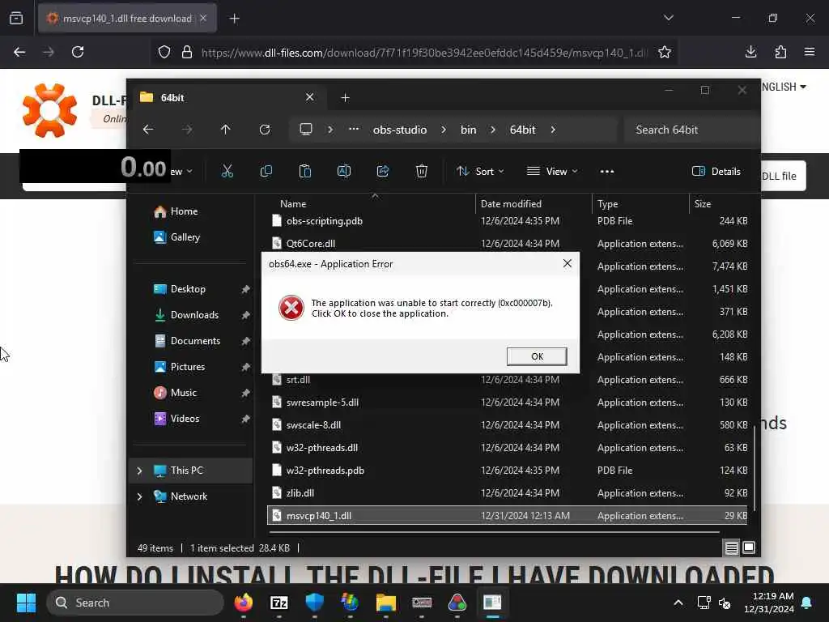This screenshot has height=622, width=829.
Task: Go up one folder level in Explorer
Action: pyautogui.click(x=225, y=130)
